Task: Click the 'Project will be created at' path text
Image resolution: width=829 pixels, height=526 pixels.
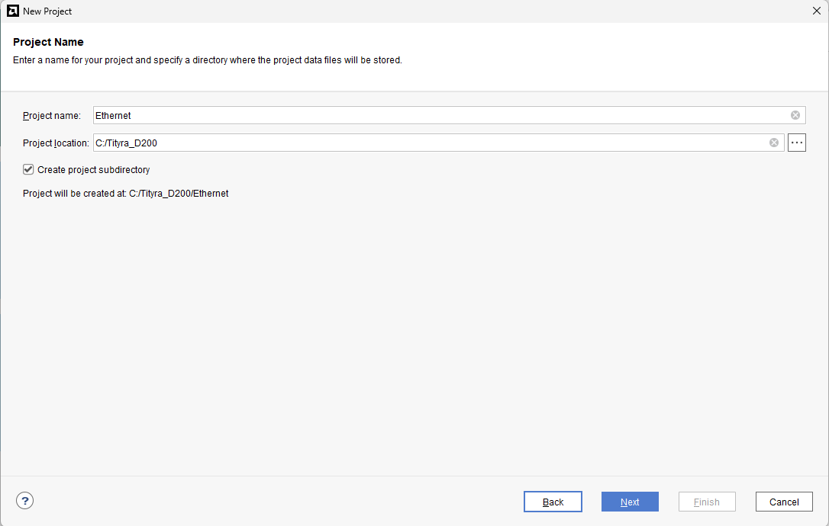Action: click(126, 194)
